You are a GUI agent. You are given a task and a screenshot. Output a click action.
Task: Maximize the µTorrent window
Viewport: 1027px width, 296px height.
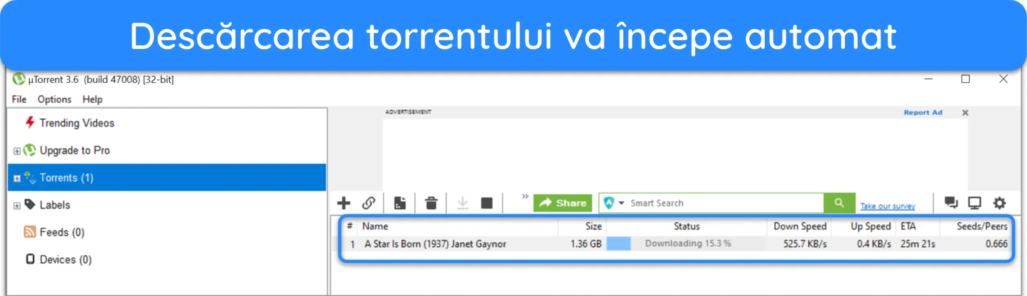tap(966, 79)
